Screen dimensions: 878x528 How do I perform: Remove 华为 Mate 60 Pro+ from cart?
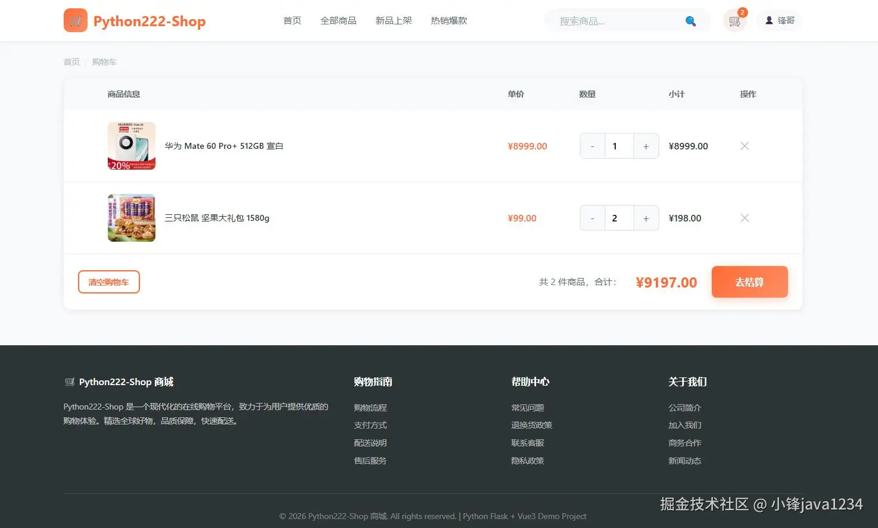coord(745,146)
